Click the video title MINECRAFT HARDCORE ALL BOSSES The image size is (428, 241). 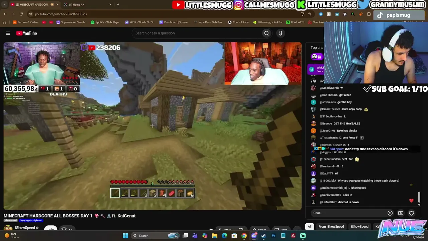[x=70, y=216]
